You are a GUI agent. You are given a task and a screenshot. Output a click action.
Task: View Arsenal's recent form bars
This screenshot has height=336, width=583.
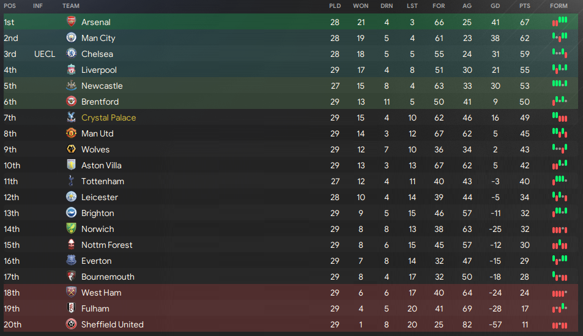click(x=560, y=21)
